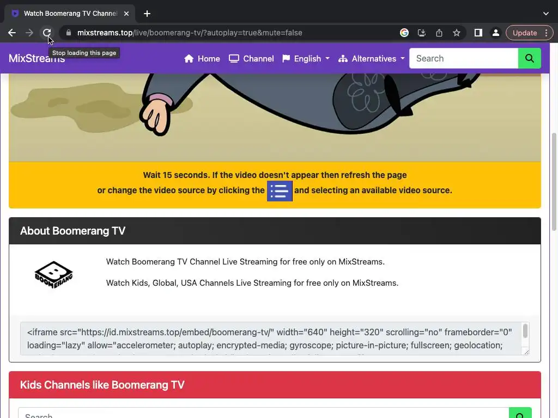Click the Kids Channels search field
The image size is (558, 418).
pos(264,413)
